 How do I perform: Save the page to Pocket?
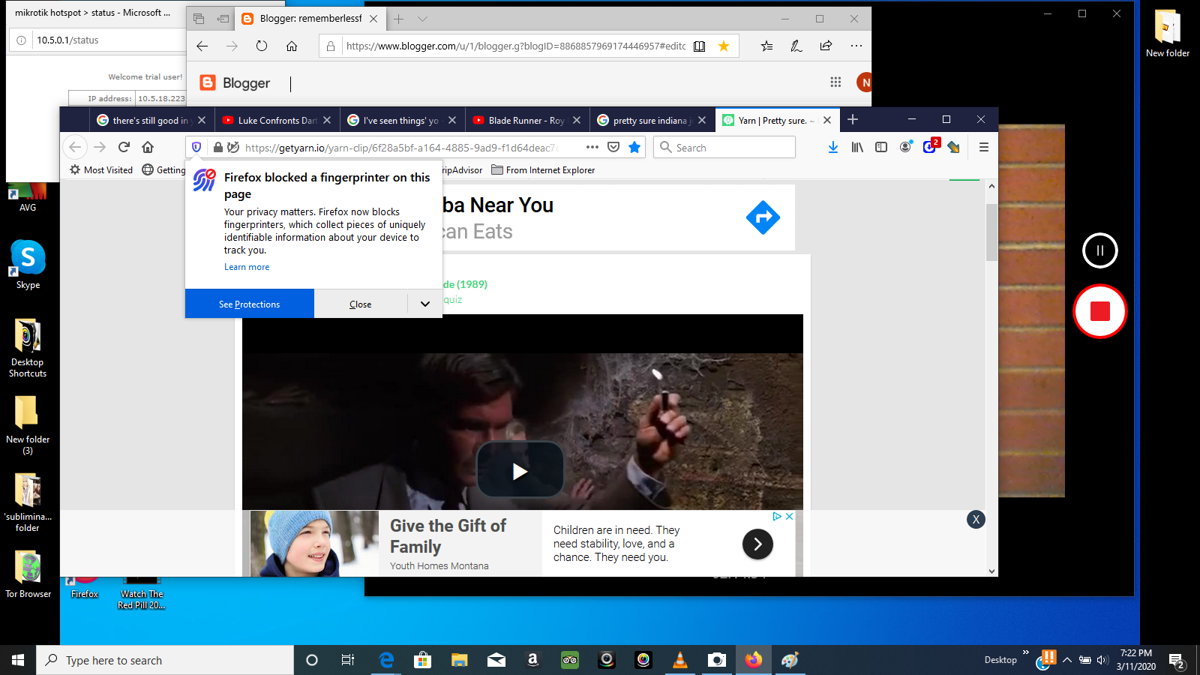(x=613, y=147)
